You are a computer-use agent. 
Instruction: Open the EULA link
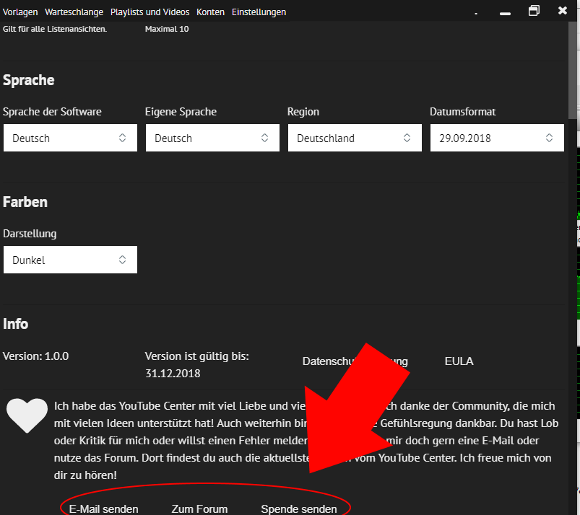point(459,361)
